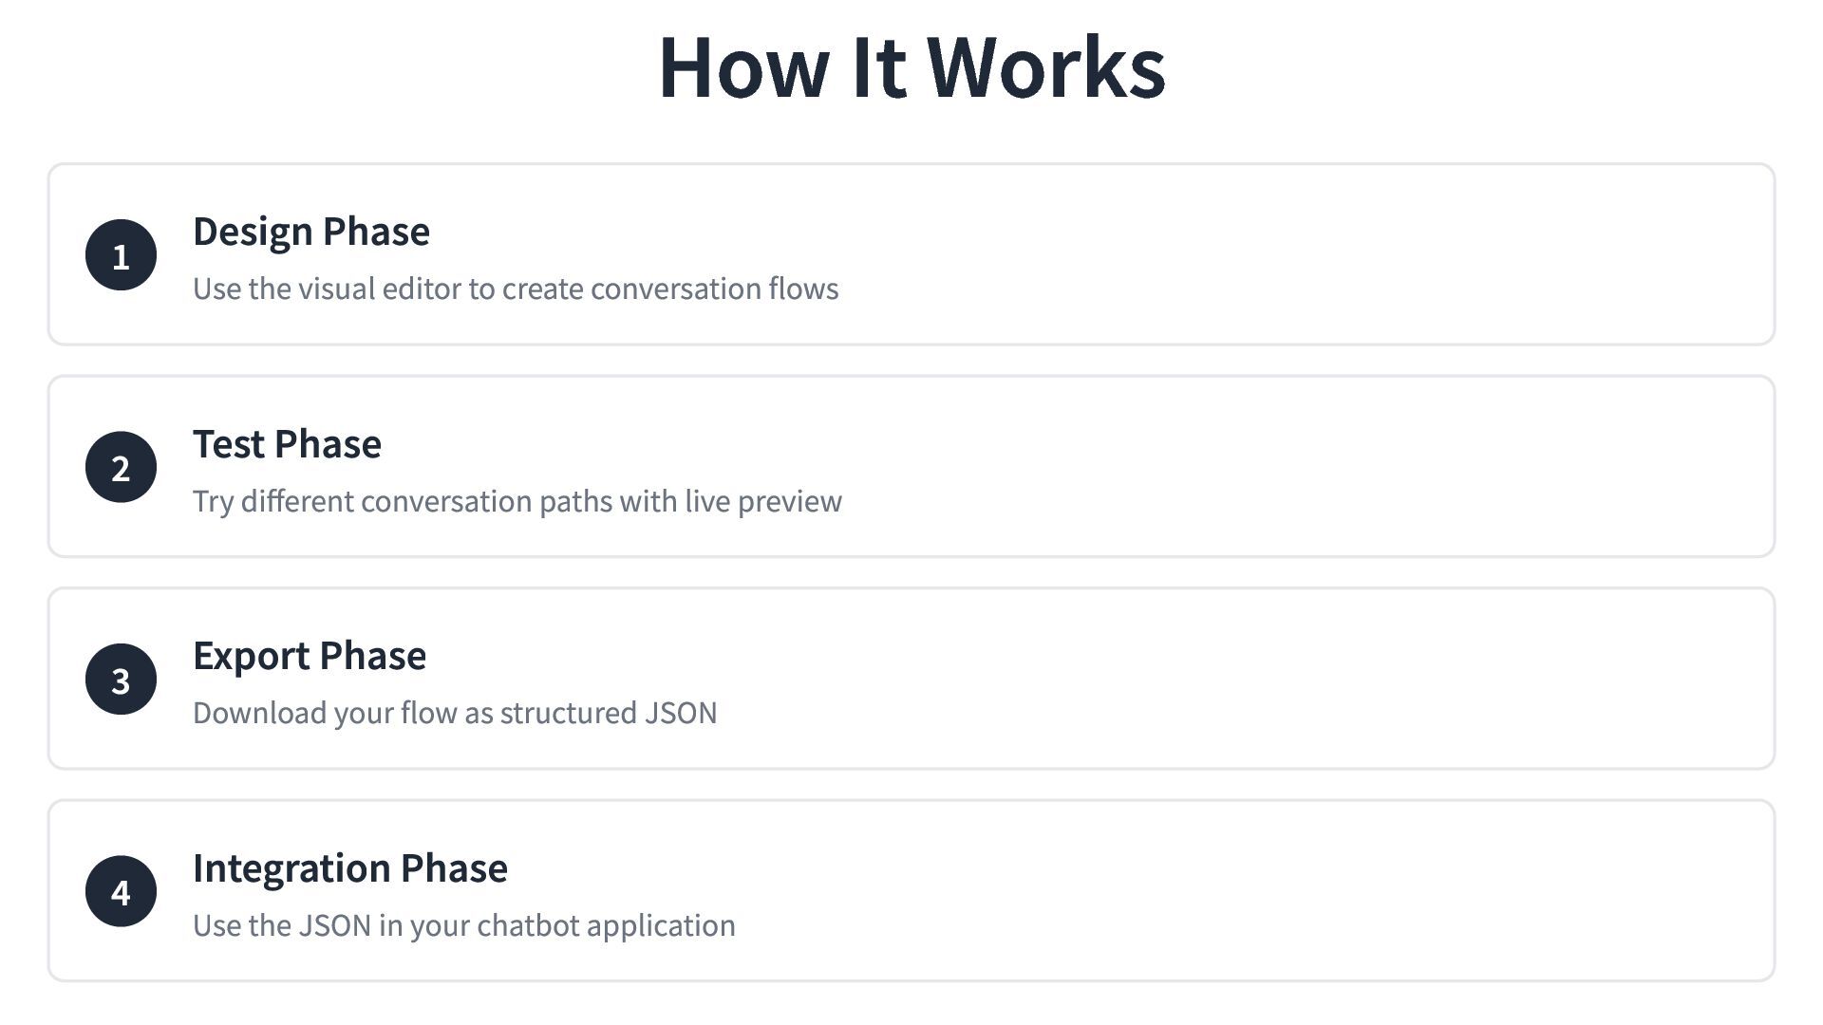Click the word conversation in Test description
The image size is (1823, 1025).
click(x=446, y=501)
